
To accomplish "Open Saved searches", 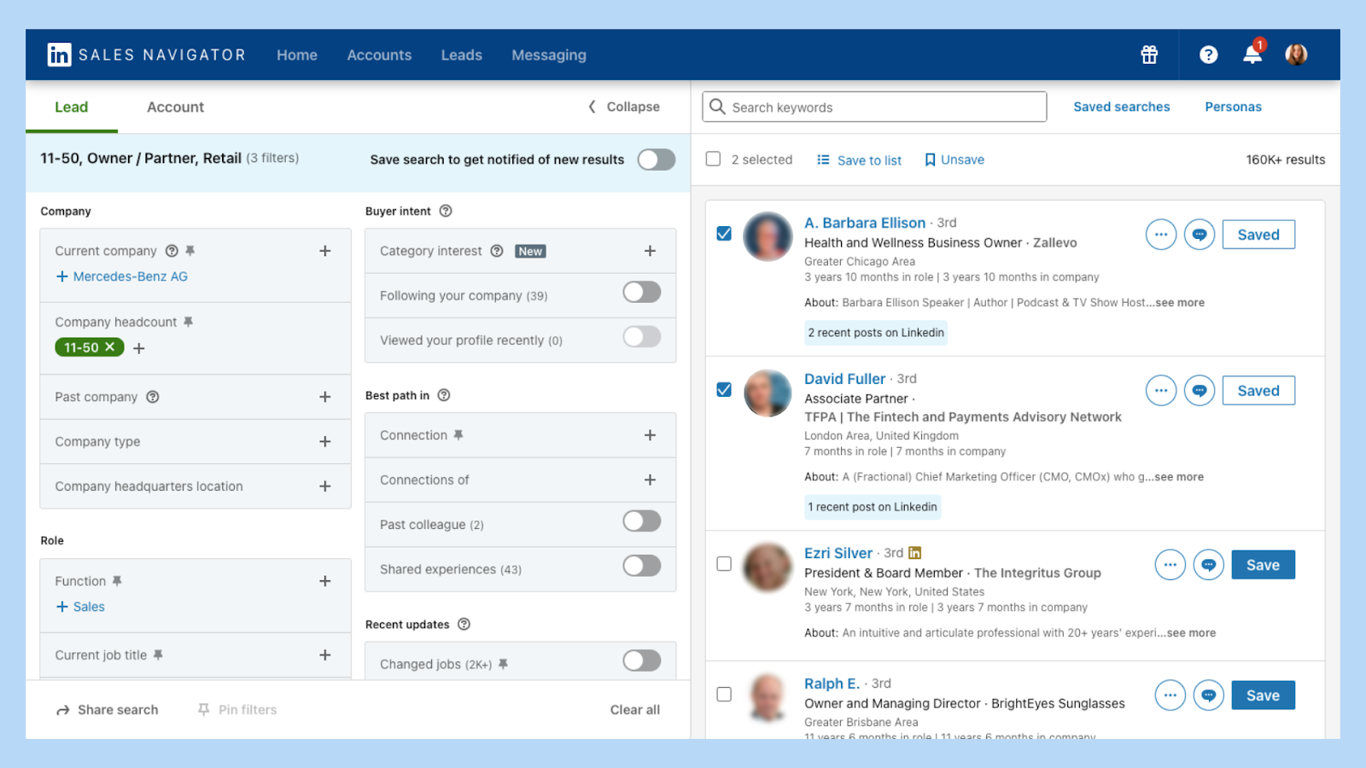I will click(1122, 107).
